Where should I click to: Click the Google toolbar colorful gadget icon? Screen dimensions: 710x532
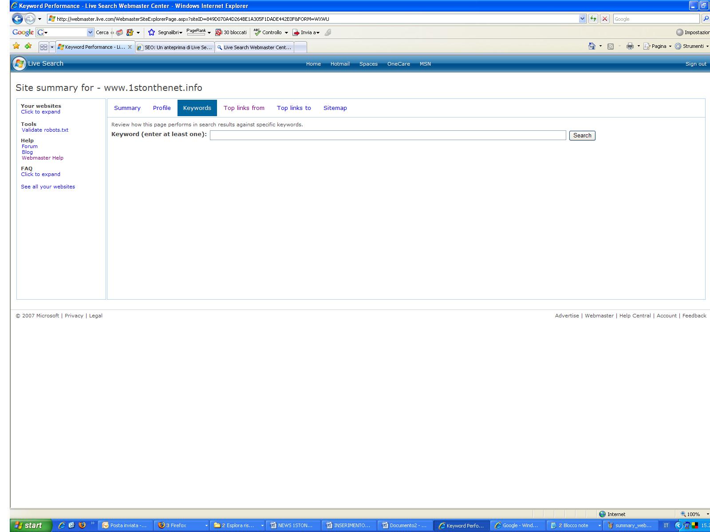tap(130, 32)
